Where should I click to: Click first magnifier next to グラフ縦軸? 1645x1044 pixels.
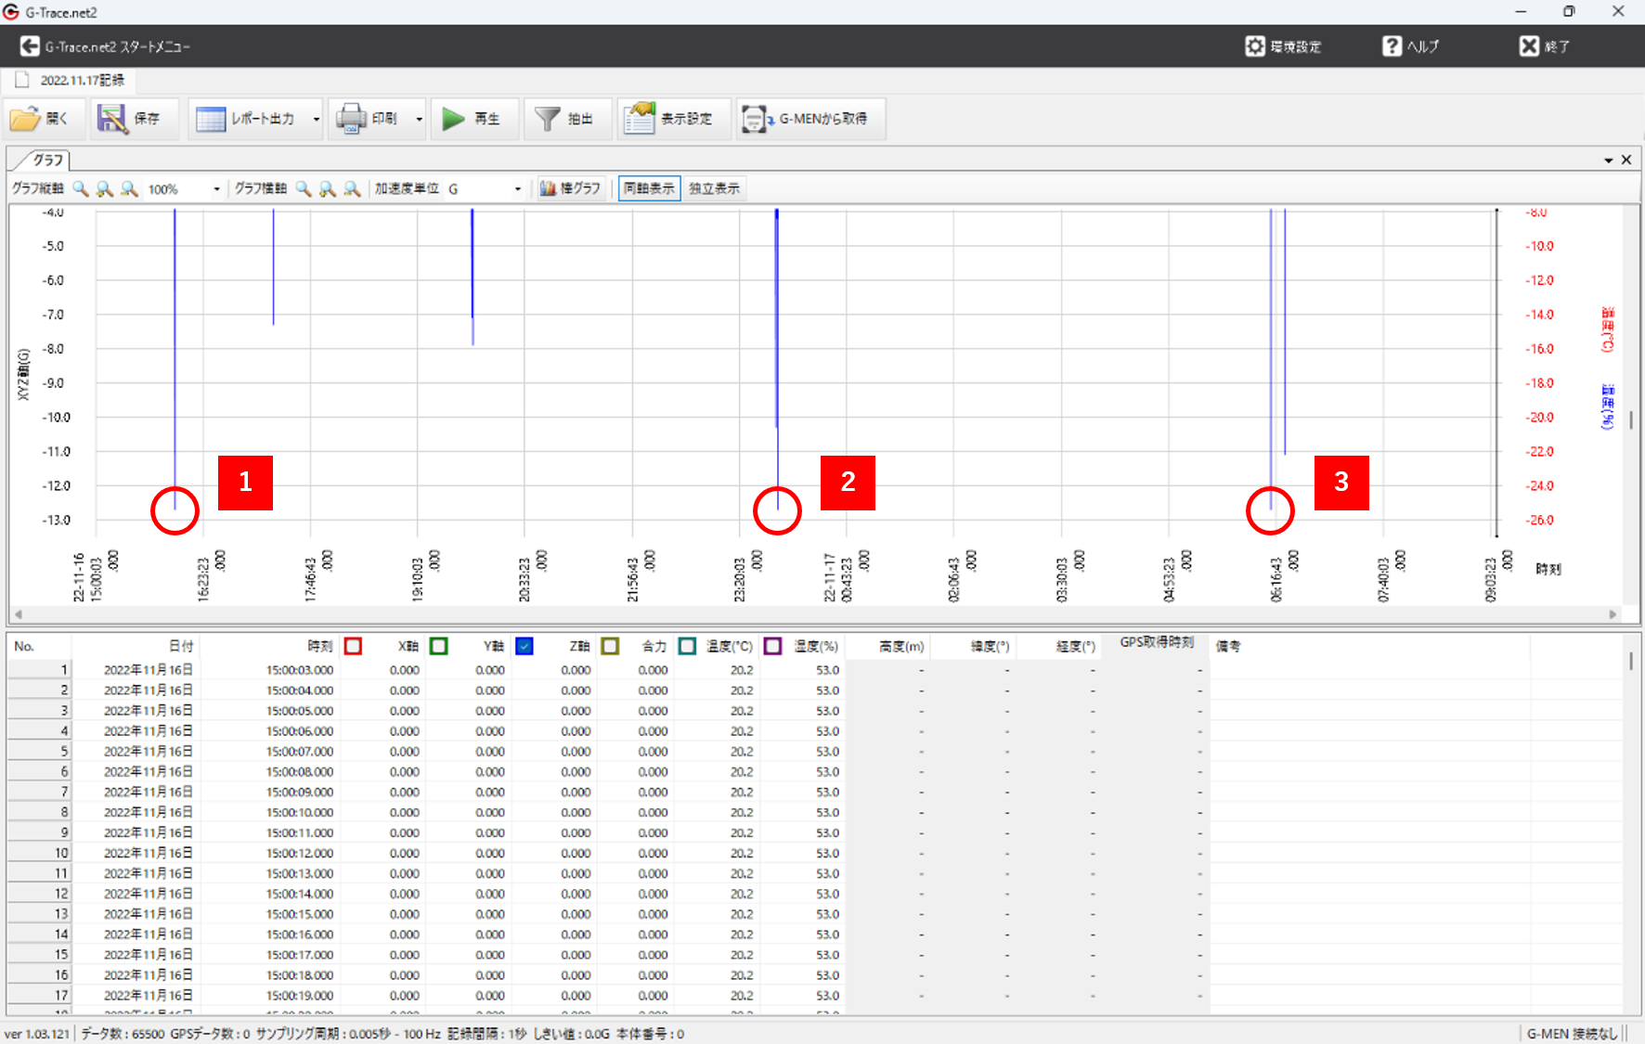click(x=81, y=188)
